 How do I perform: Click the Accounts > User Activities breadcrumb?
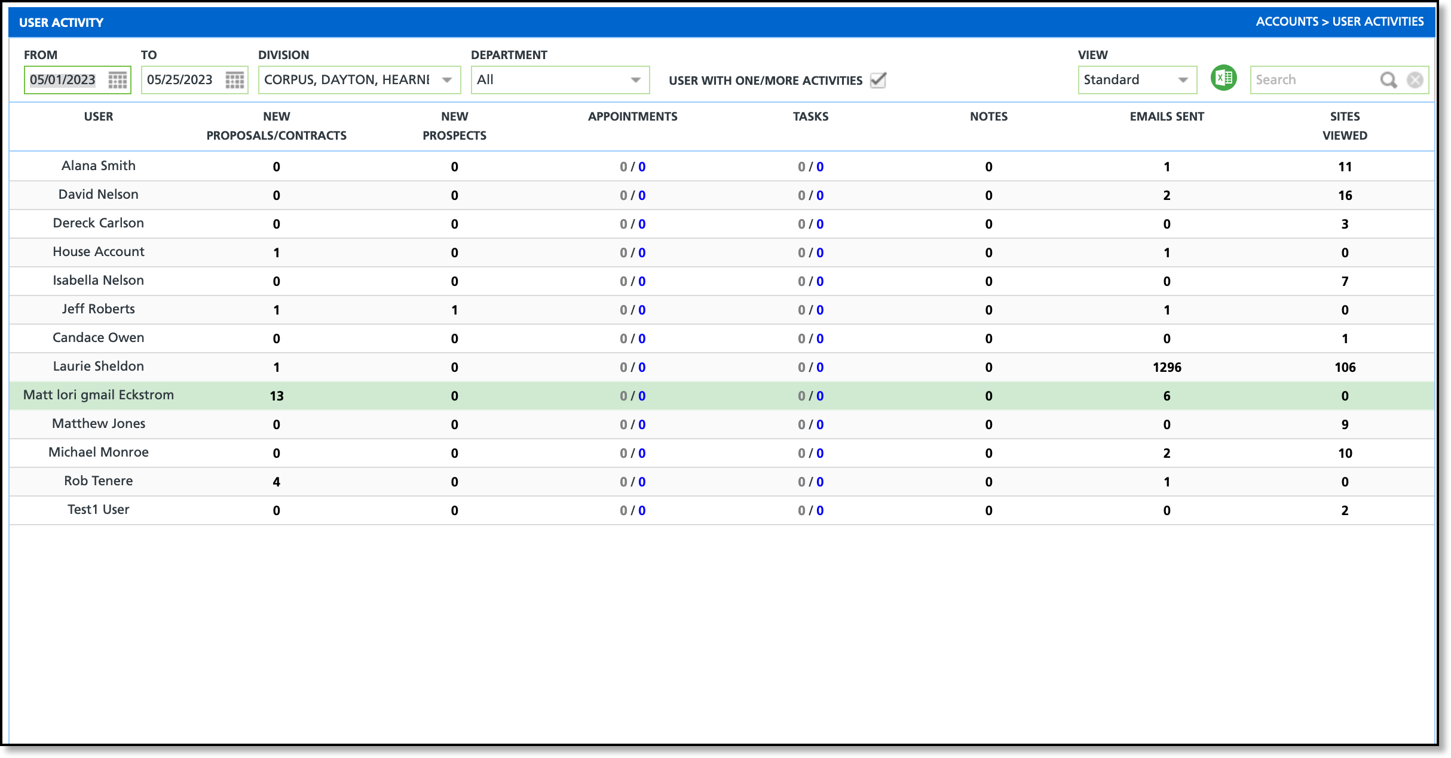(x=1339, y=21)
